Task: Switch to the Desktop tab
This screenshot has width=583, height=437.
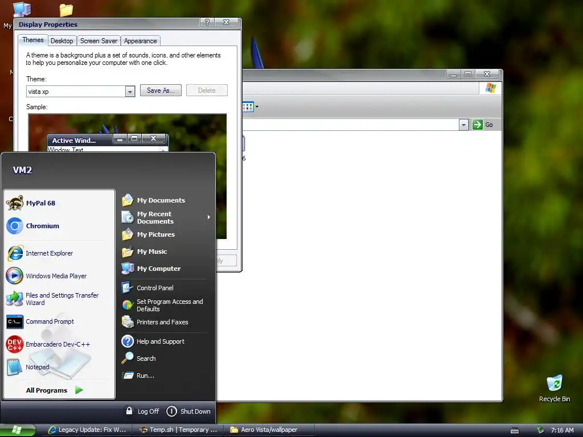Action: point(61,41)
